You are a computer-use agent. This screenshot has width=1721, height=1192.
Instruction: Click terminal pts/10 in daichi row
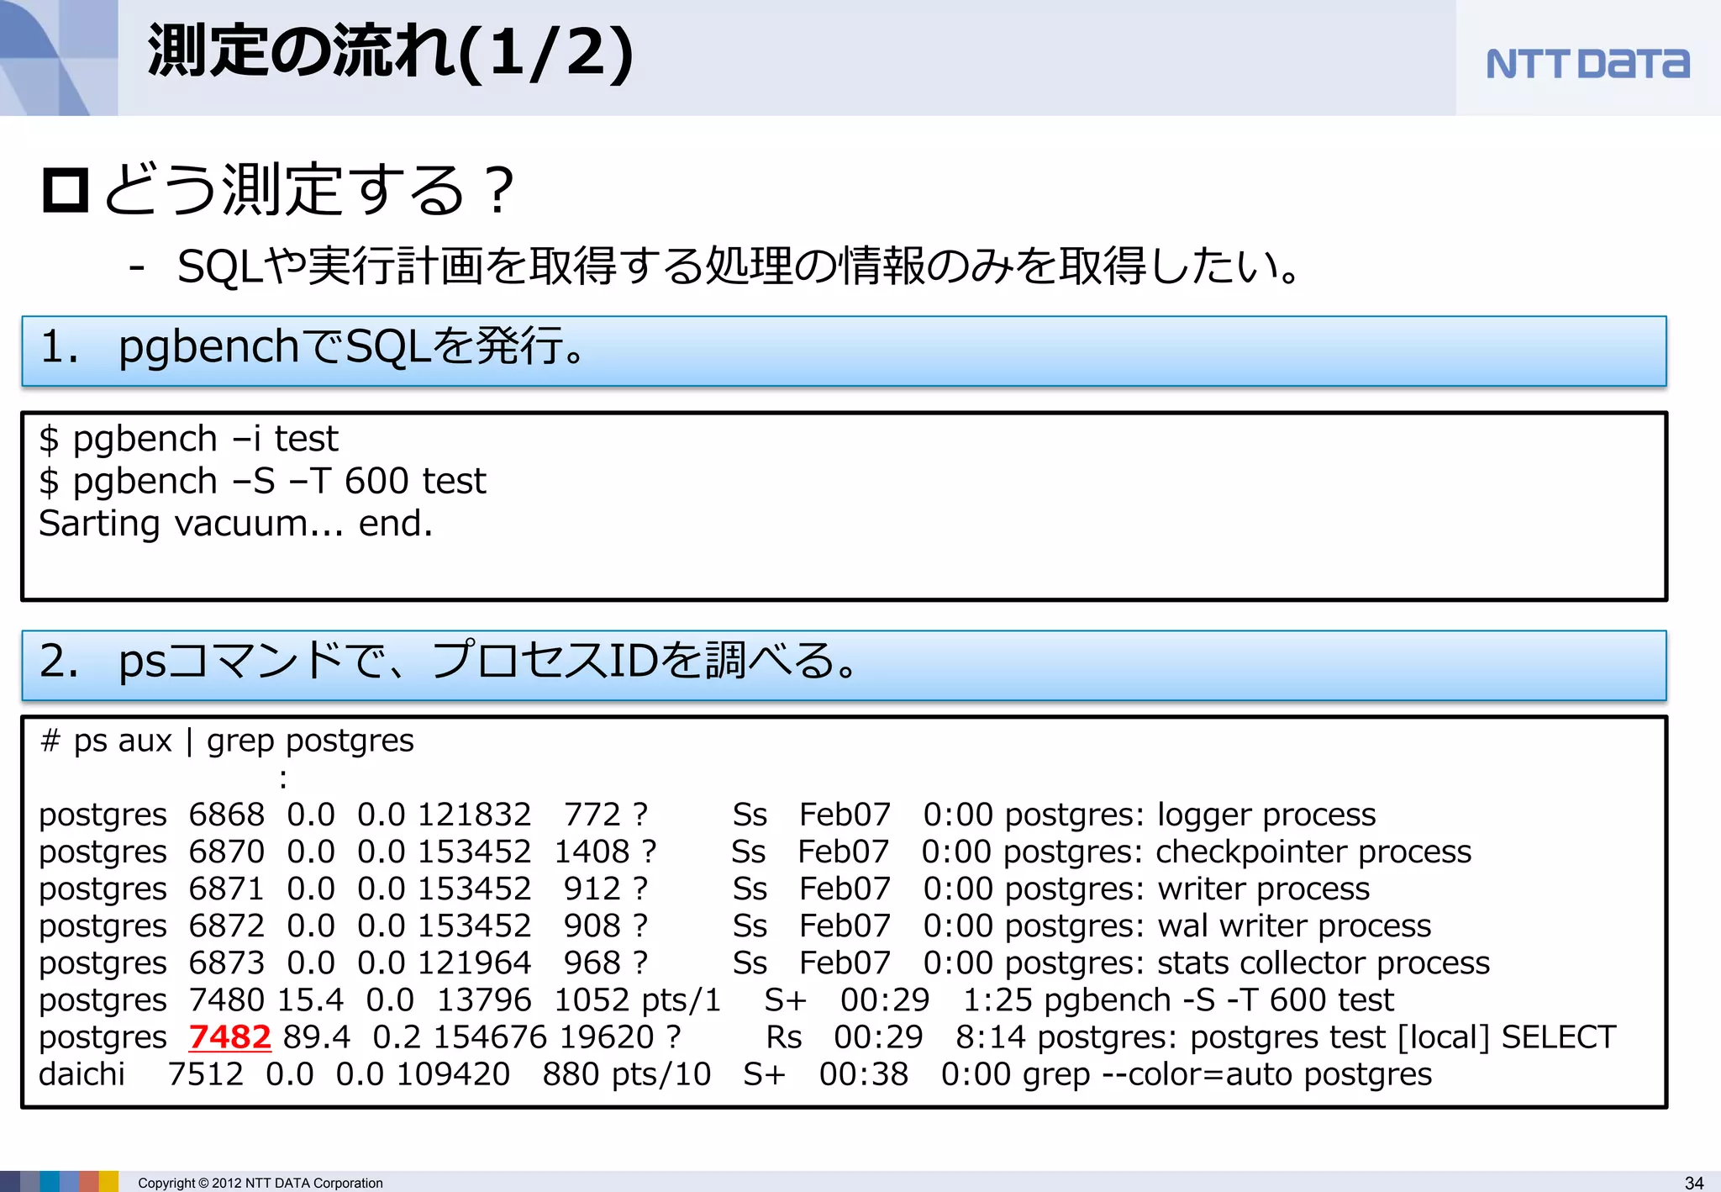click(661, 1073)
